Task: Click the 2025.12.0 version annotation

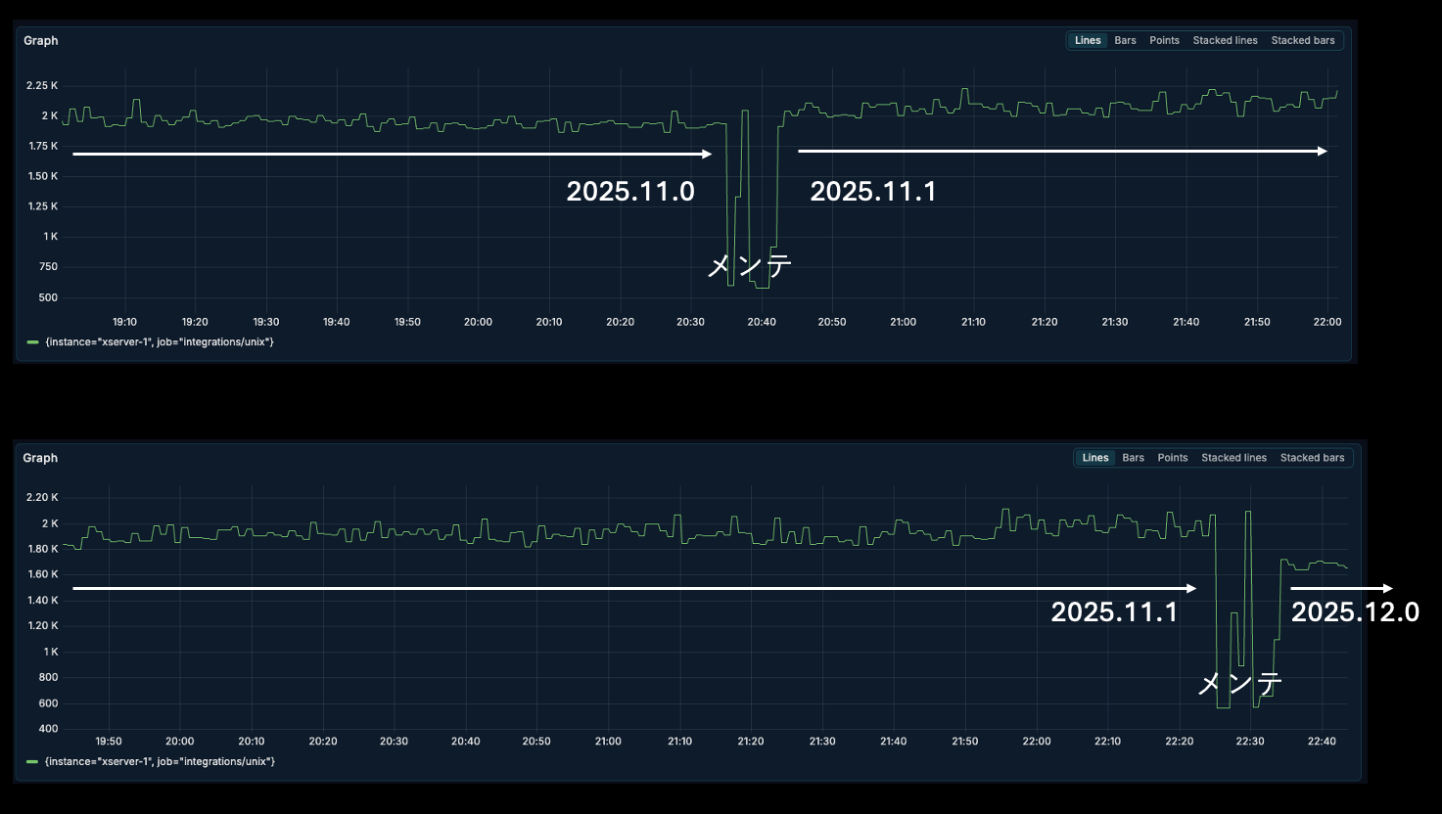Action: (x=1355, y=612)
